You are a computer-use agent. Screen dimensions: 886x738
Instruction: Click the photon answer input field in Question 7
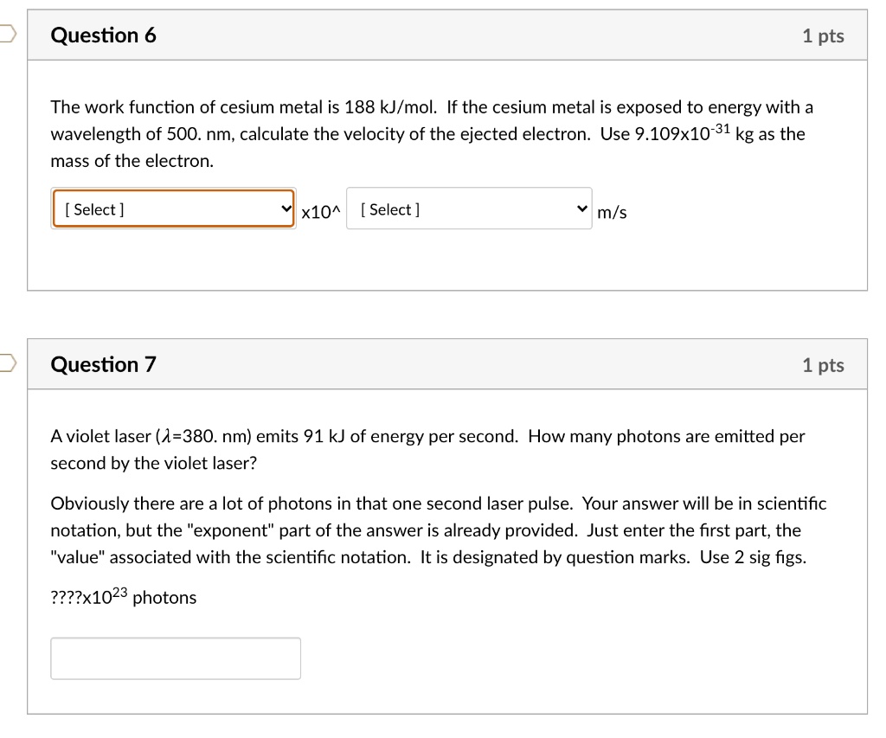click(176, 658)
